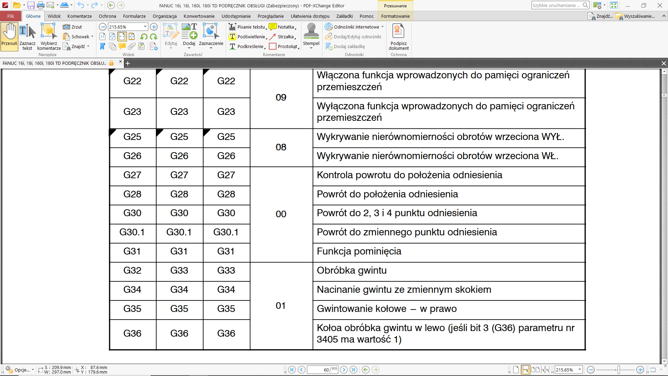Select the Przesuń hand tool

pyautogui.click(x=9, y=37)
